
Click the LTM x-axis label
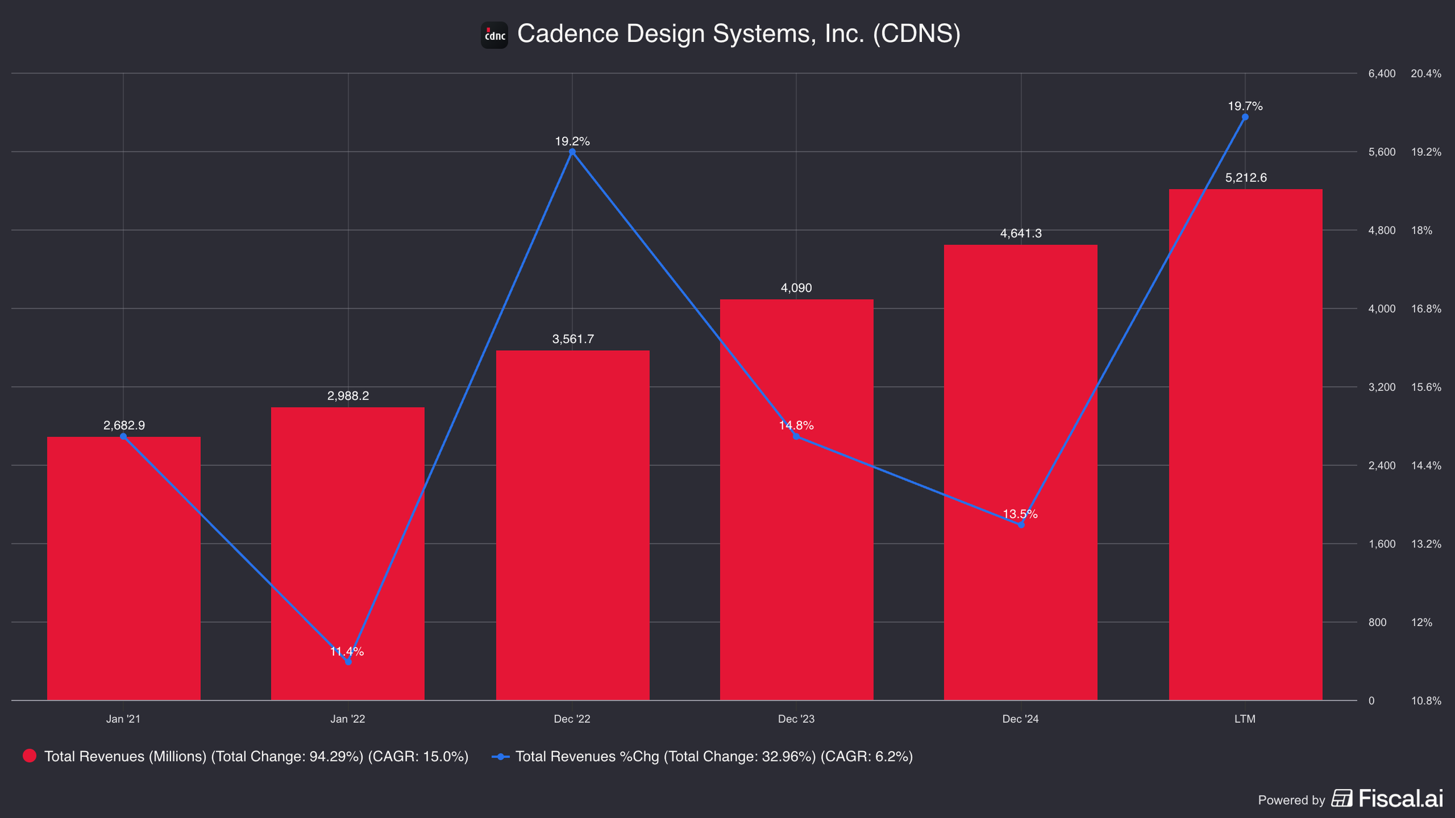tap(1245, 719)
